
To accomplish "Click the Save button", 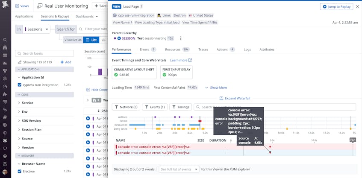I will pos(100,6).
